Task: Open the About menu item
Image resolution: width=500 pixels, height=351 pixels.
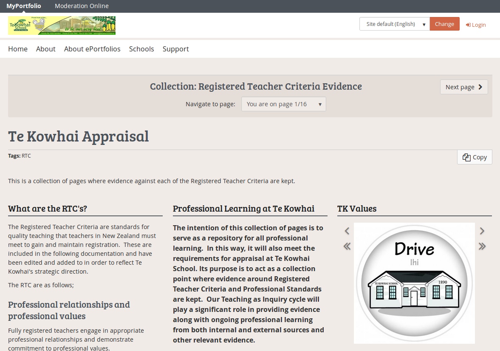Action: [x=45, y=49]
